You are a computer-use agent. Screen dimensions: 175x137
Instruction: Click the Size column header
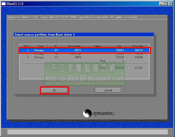pos(119,46)
